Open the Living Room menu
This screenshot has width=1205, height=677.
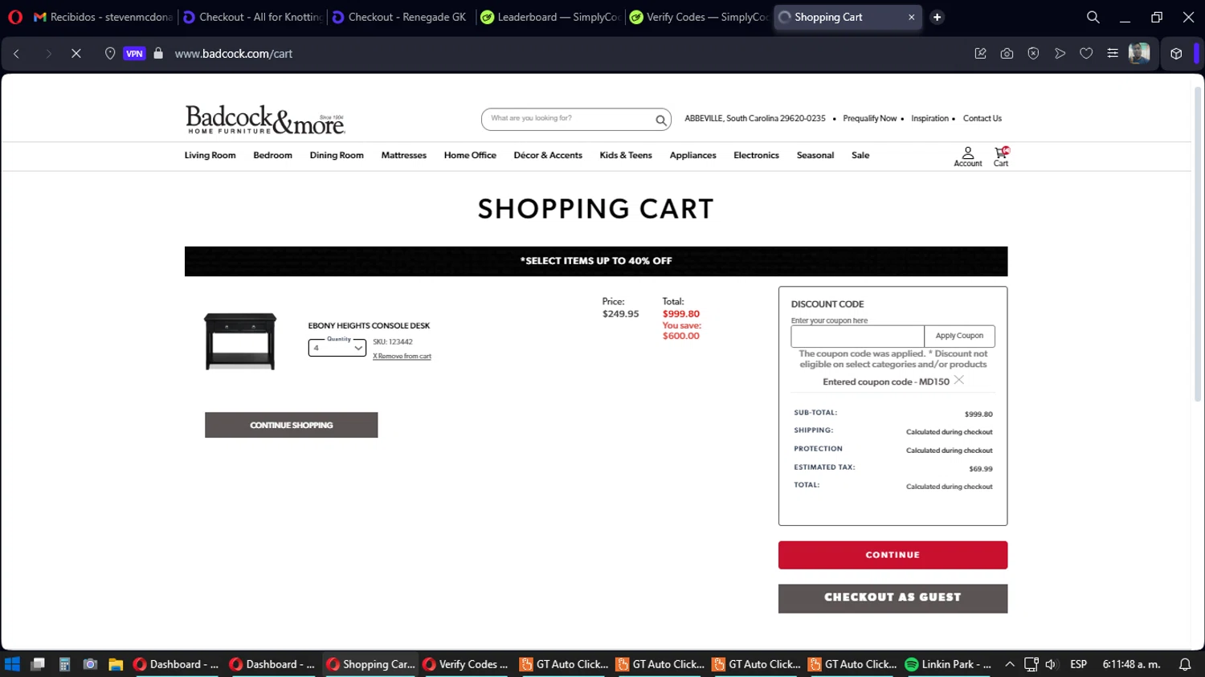(210, 156)
